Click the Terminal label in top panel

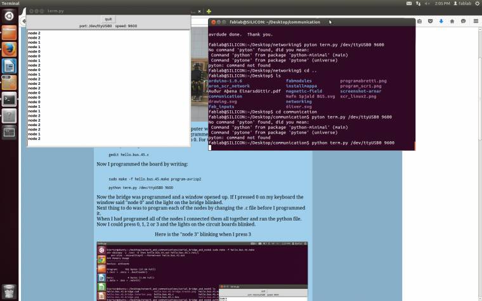click(x=10, y=3)
